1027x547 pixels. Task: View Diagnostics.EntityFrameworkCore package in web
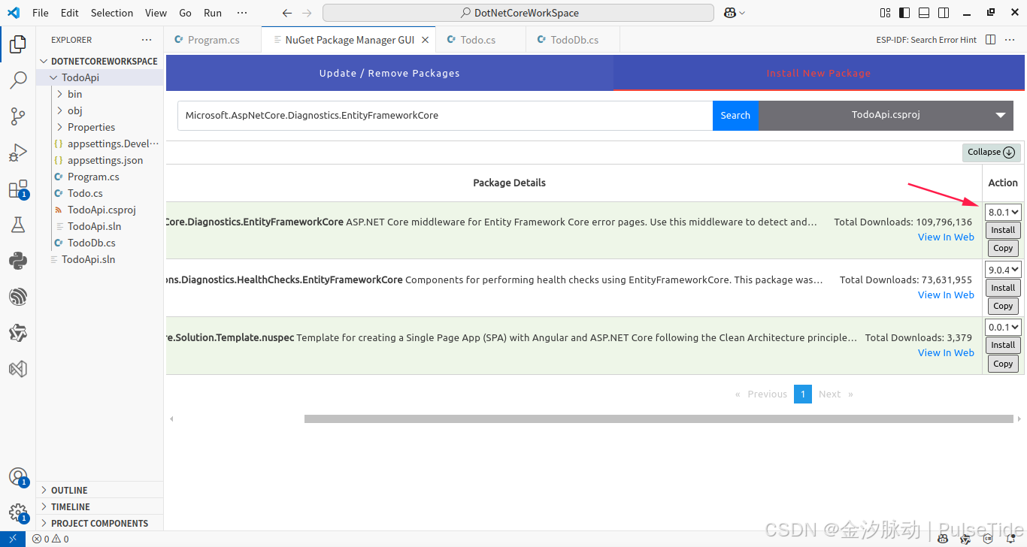[946, 237]
